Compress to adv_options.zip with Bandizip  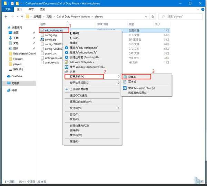click(92, 48)
